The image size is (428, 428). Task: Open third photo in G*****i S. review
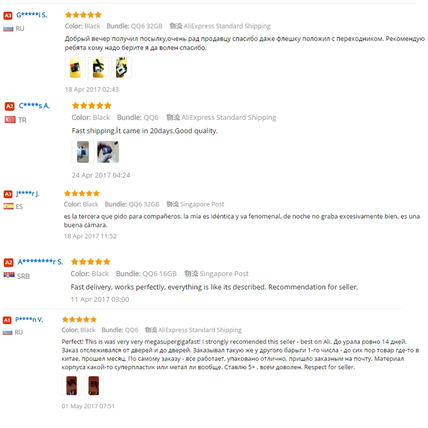pos(121,67)
